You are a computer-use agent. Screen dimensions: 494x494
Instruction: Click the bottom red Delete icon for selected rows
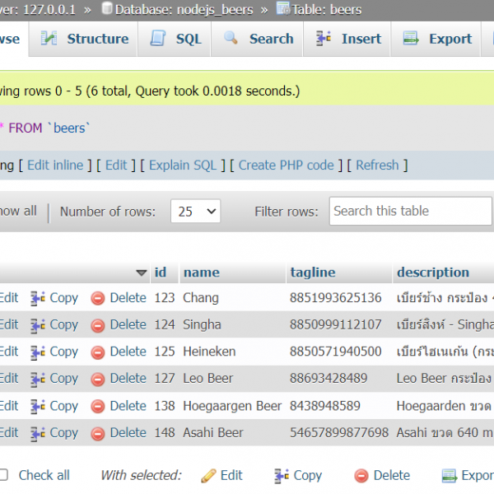[361, 476]
